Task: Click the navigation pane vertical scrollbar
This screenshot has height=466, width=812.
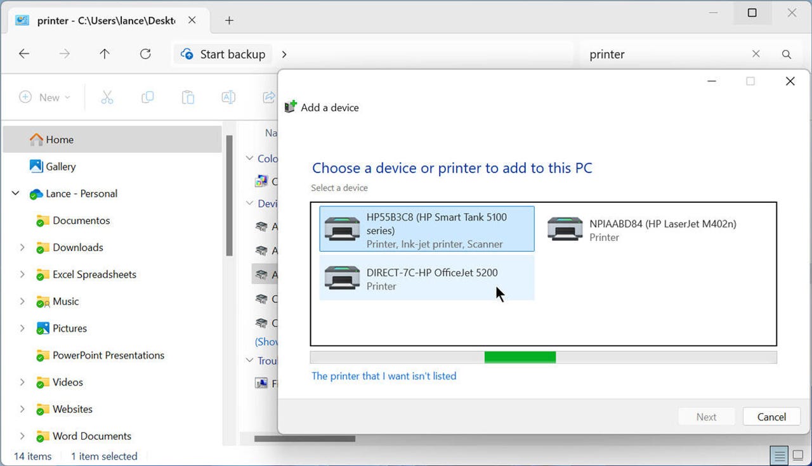Action: (x=230, y=195)
